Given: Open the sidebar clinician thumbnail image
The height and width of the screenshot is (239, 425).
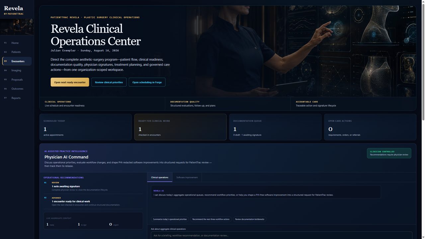Looking at the screenshot, I should (x=17, y=27).
